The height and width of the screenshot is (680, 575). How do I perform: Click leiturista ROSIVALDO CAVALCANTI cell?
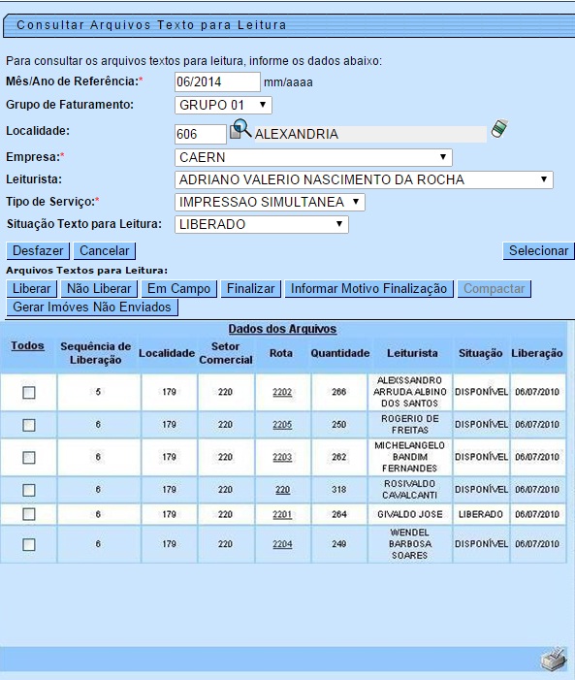pos(410,490)
